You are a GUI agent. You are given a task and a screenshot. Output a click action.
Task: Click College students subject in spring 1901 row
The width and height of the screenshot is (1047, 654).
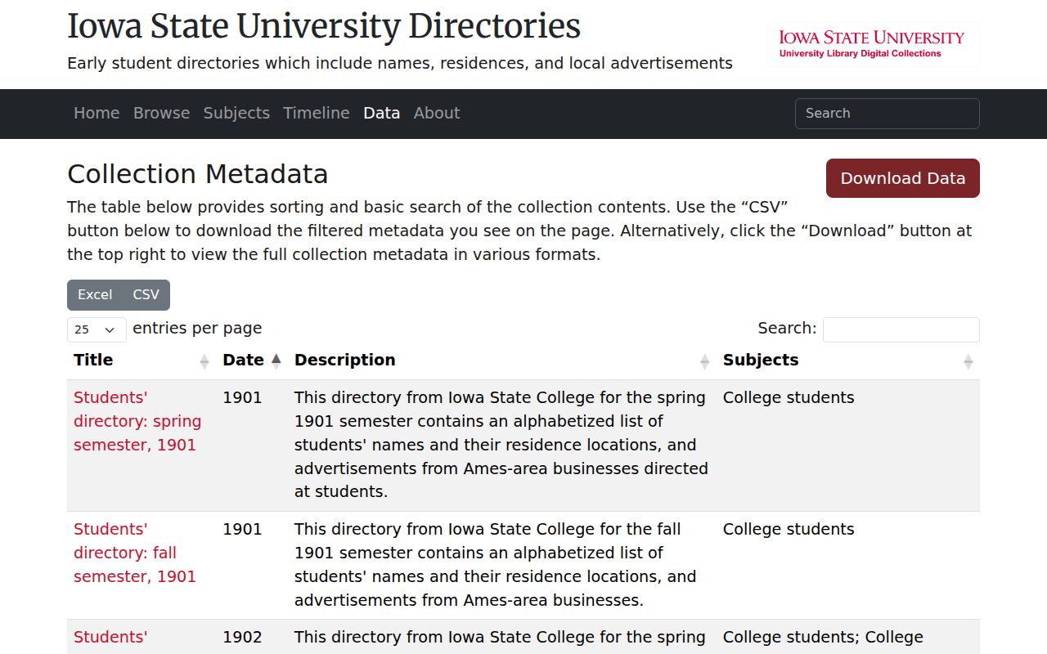click(789, 397)
